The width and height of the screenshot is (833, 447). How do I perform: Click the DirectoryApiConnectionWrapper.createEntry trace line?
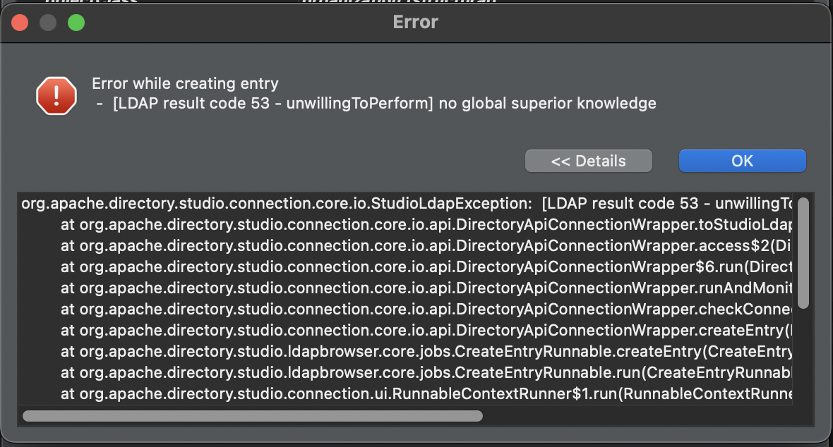tap(426, 330)
